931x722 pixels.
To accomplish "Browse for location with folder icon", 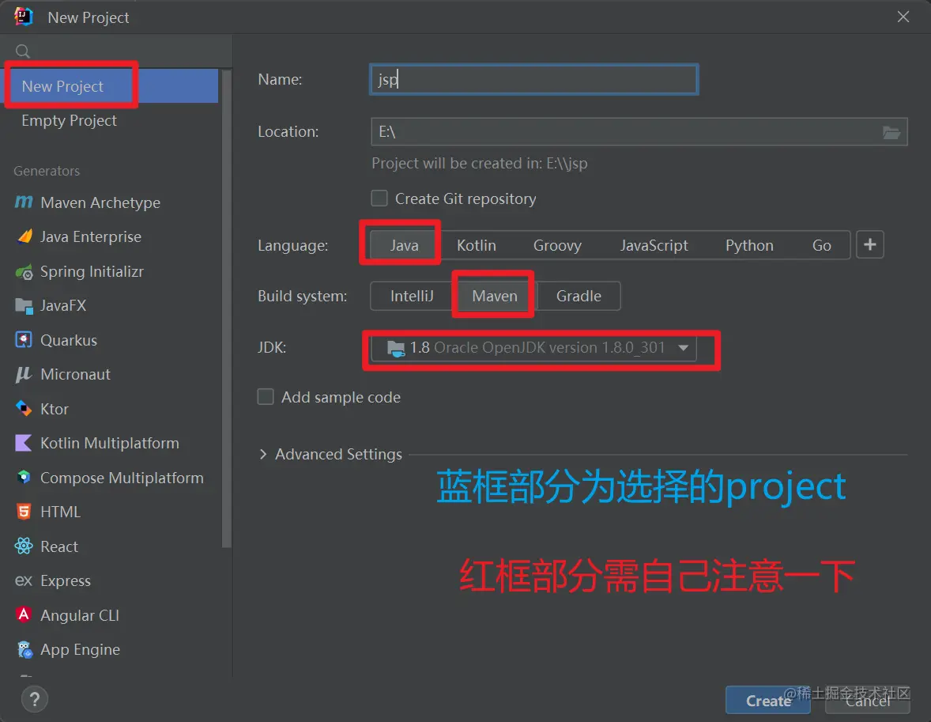I will [x=891, y=132].
